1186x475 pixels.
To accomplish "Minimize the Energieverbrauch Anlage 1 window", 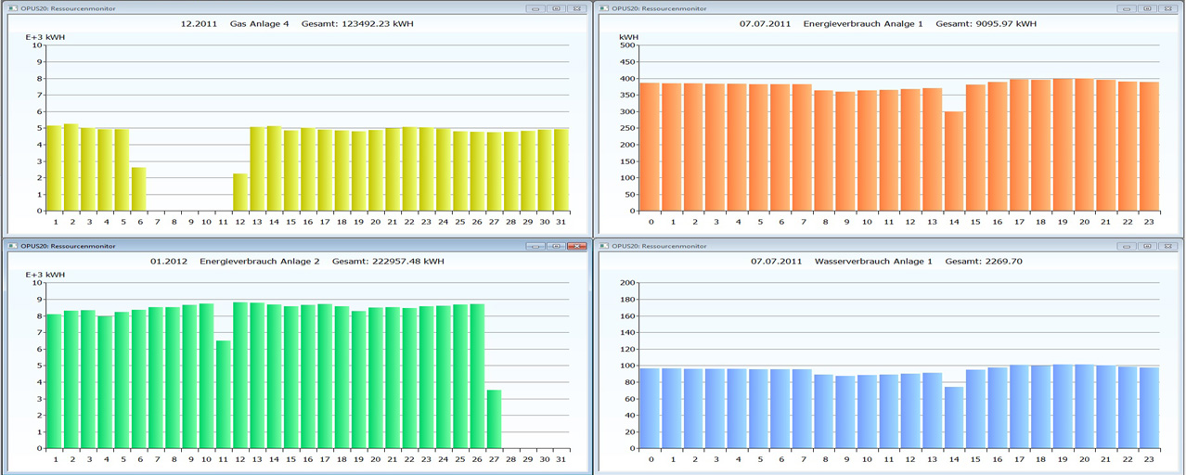I will click(x=1127, y=8).
